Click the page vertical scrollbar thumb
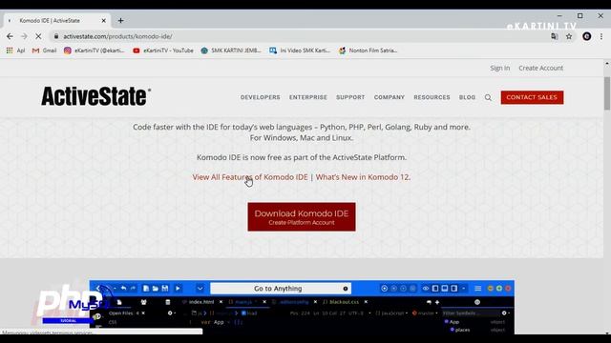Image resolution: width=611 pixels, height=343 pixels. [x=607, y=93]
